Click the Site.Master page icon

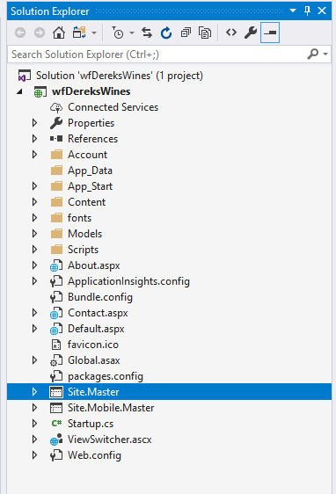point(56,392)
